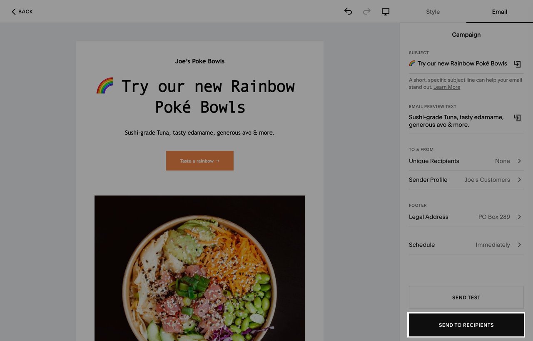Select the Email tab
The image size is (533, 341).
(499, 12)
